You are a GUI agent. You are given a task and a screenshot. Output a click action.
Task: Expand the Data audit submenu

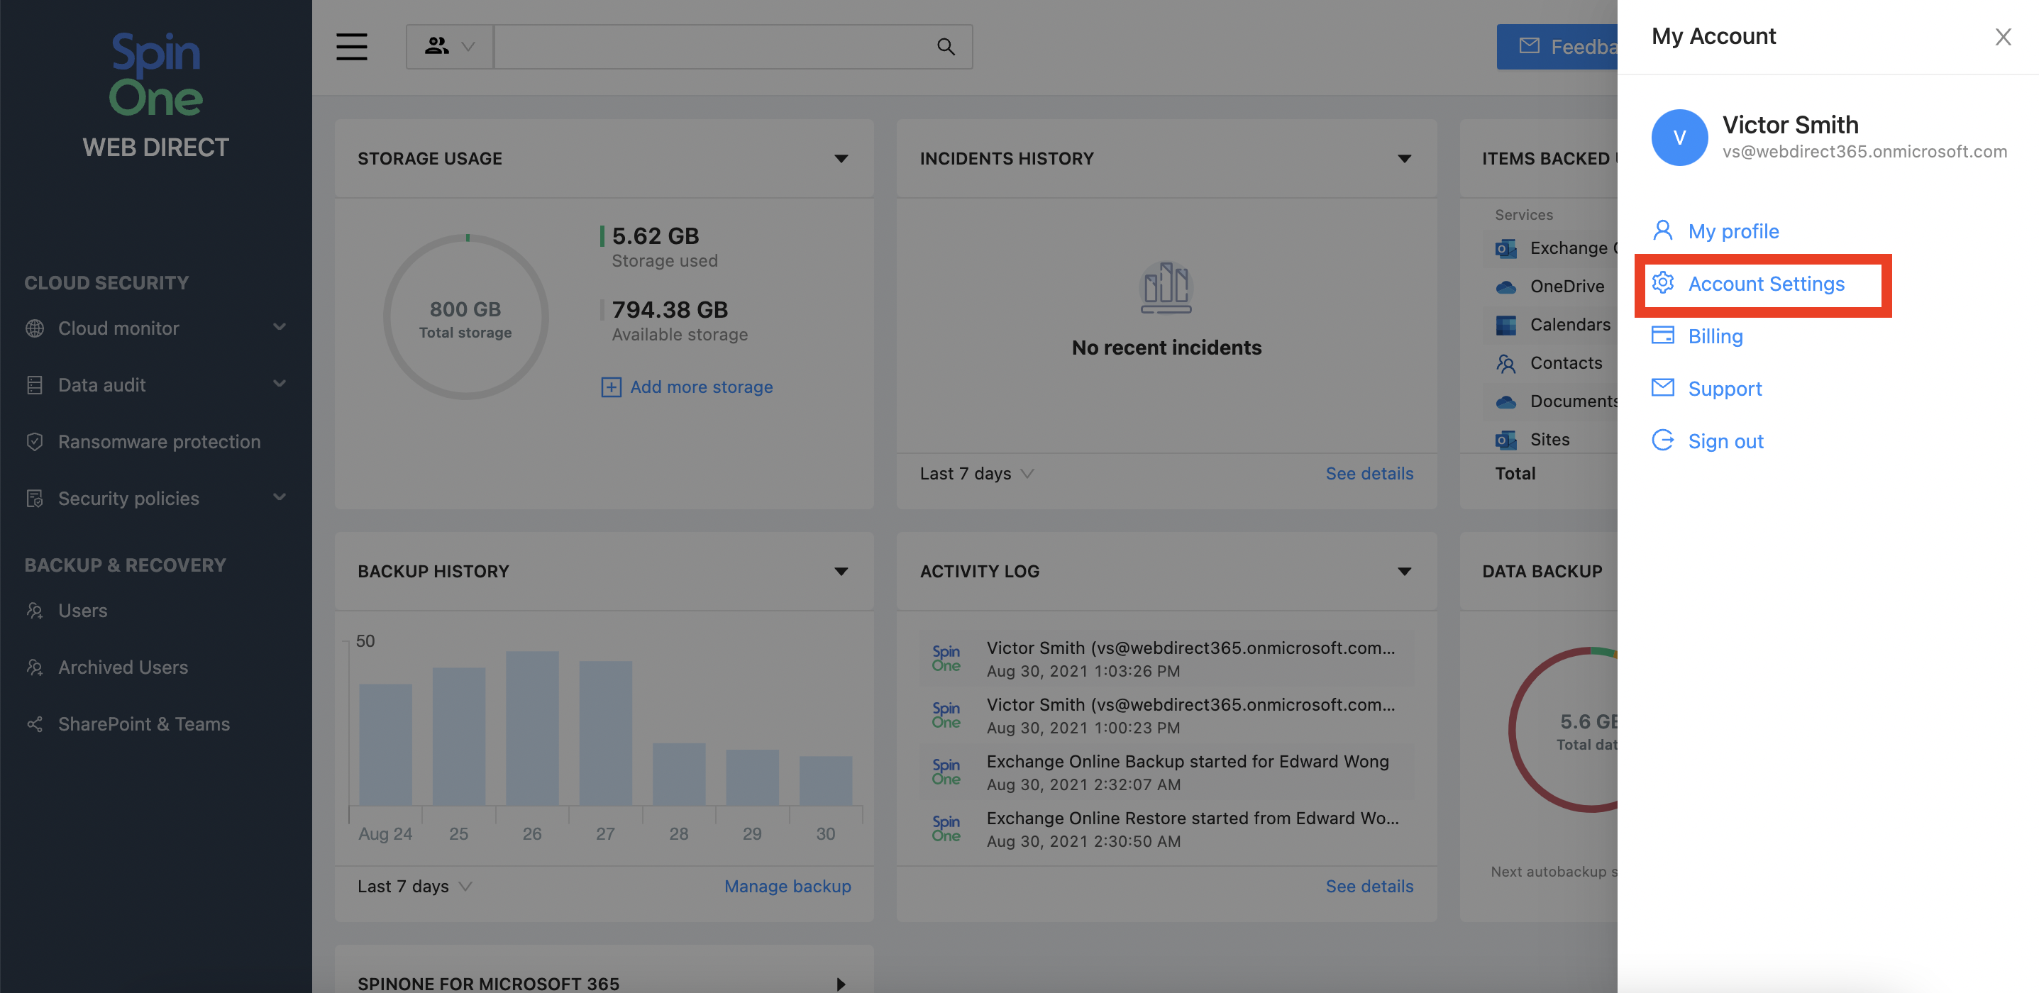tap(278, 384)
